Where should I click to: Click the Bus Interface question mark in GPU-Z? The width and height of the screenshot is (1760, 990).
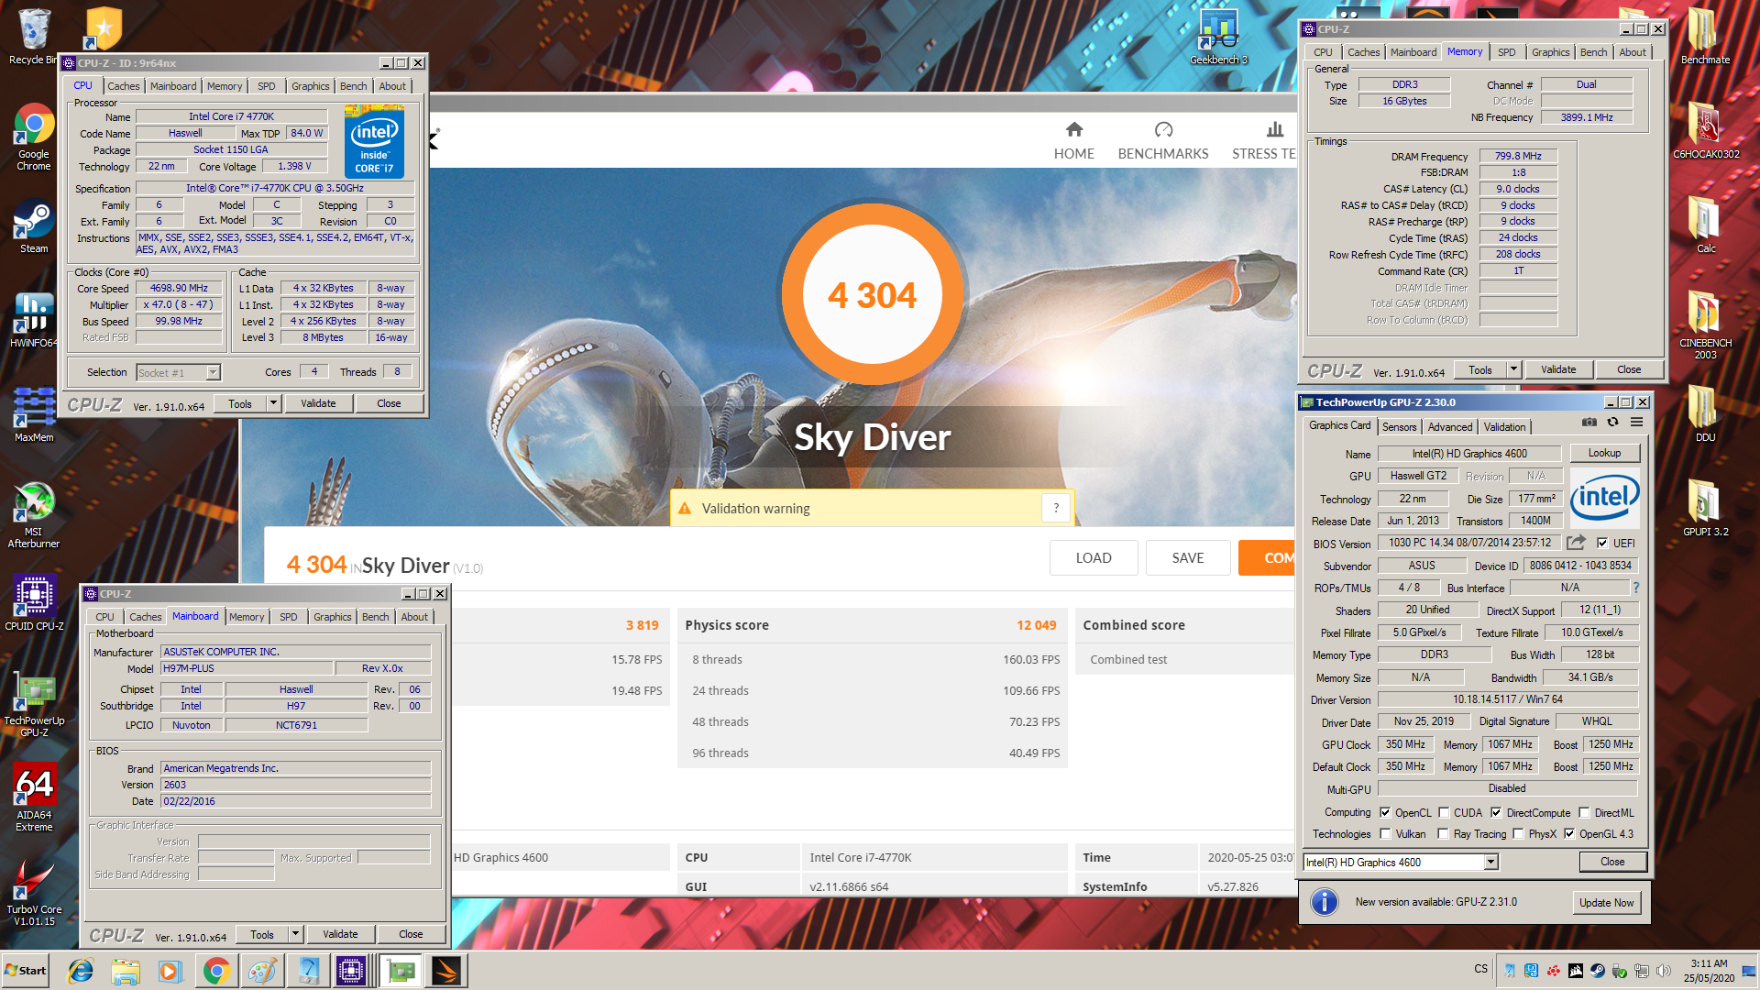[x=1636, y=588]
